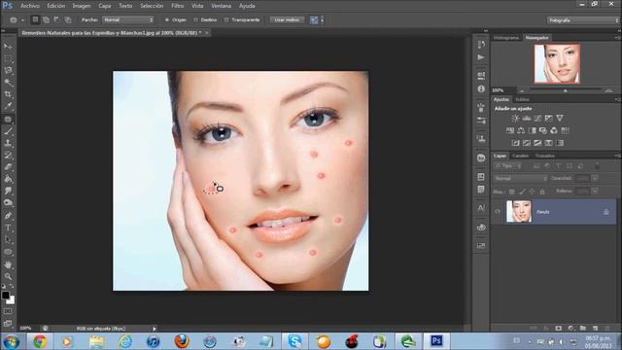Select the Zoom tool
Image resolution: width=622 pixels, height=350 pixels.
8,276
